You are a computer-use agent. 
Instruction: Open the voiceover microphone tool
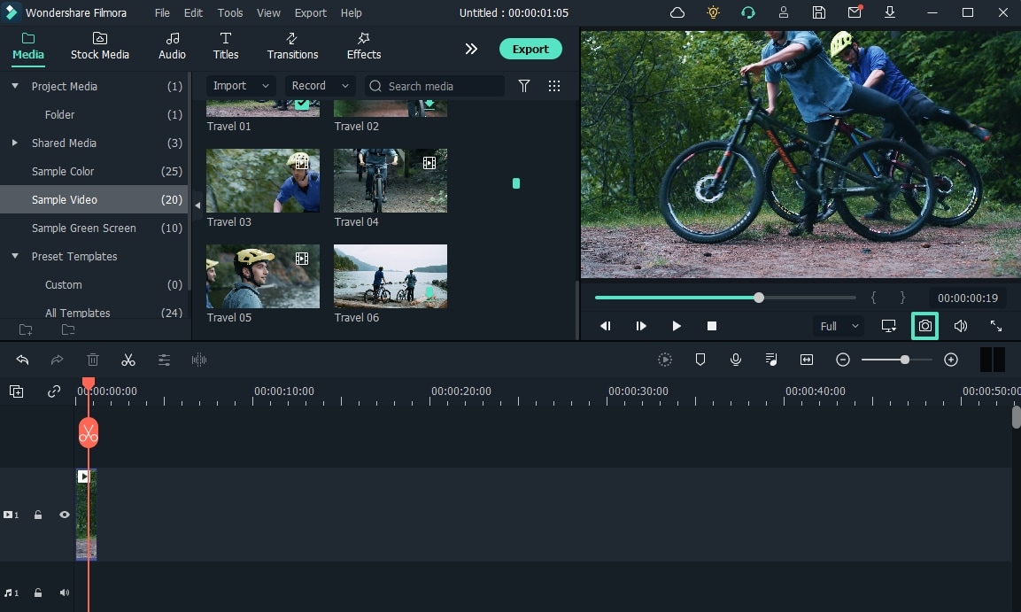(736, 360)
